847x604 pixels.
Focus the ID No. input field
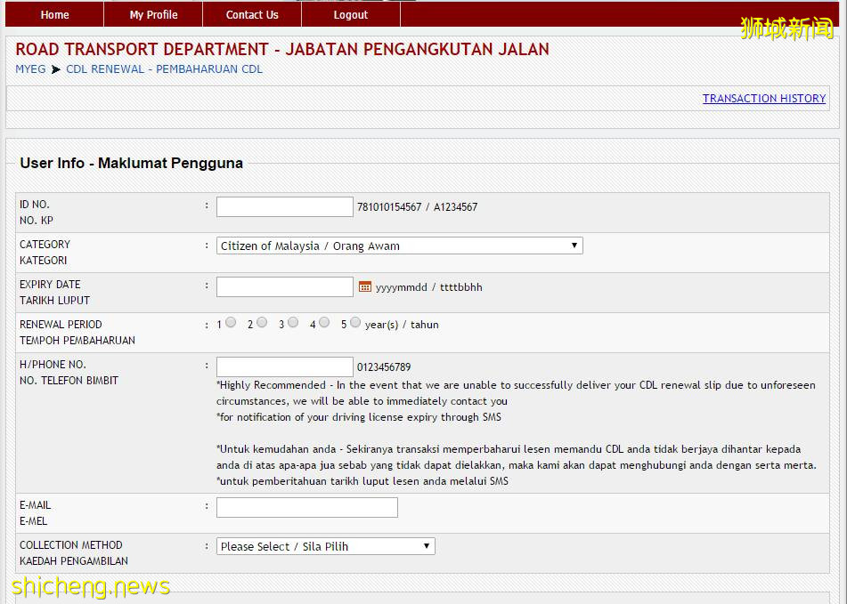[x=284, y=207]
